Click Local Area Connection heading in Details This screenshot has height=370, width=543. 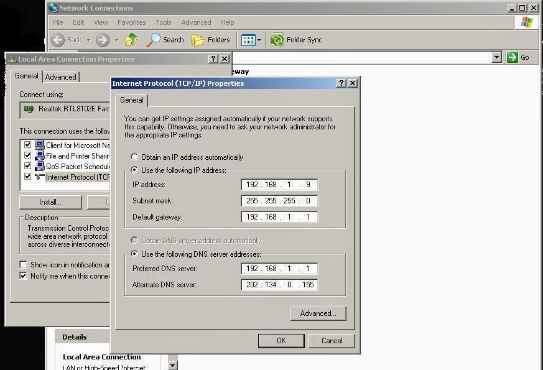102,357
